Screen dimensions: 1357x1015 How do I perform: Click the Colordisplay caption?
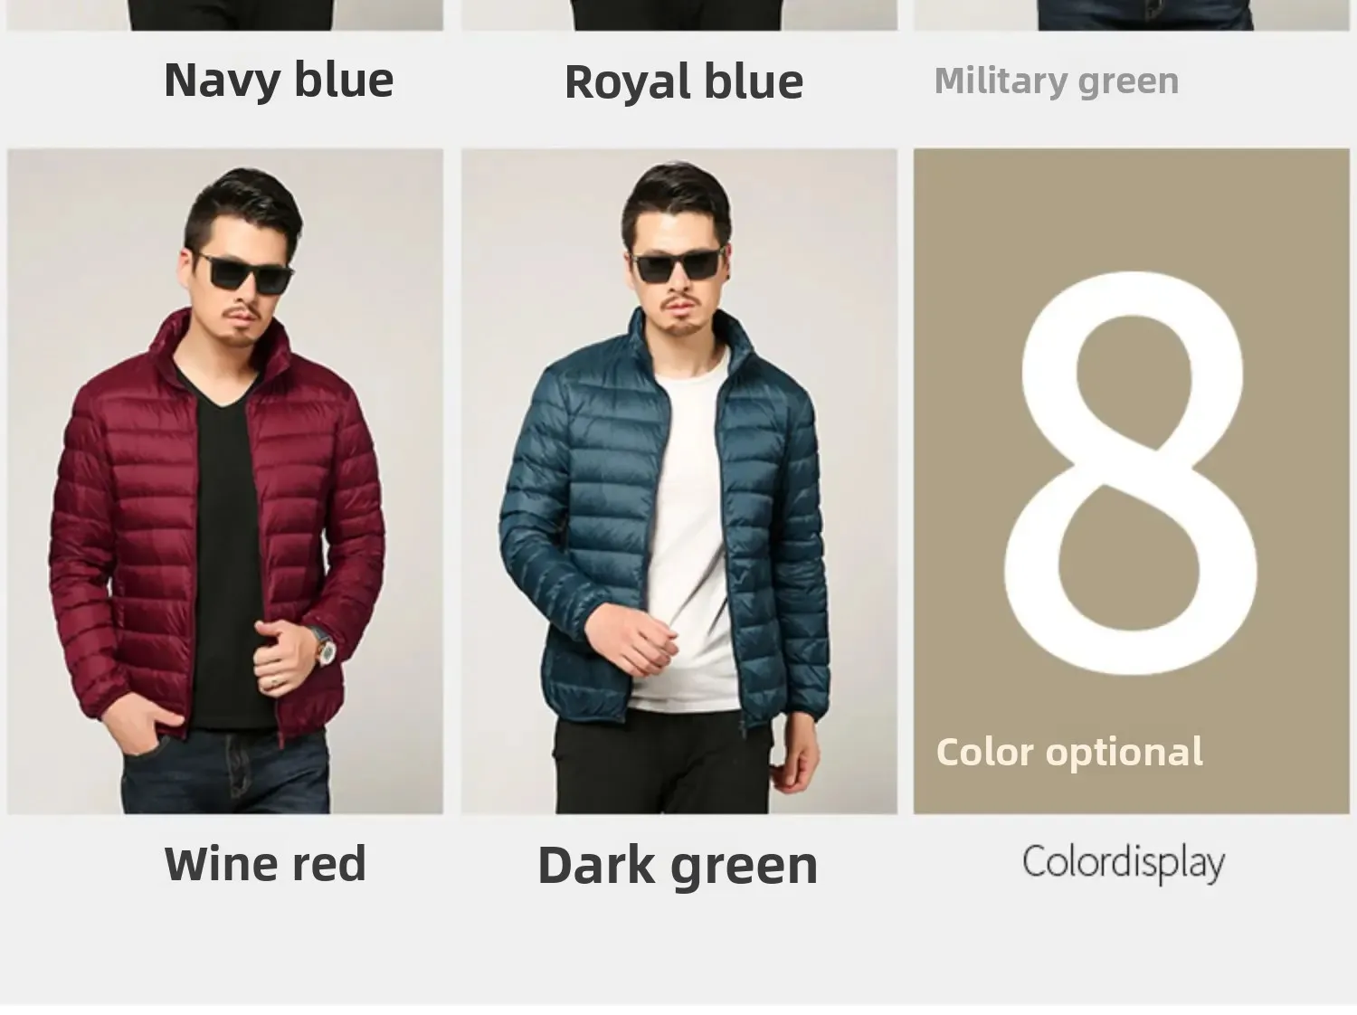point(1124,862)
